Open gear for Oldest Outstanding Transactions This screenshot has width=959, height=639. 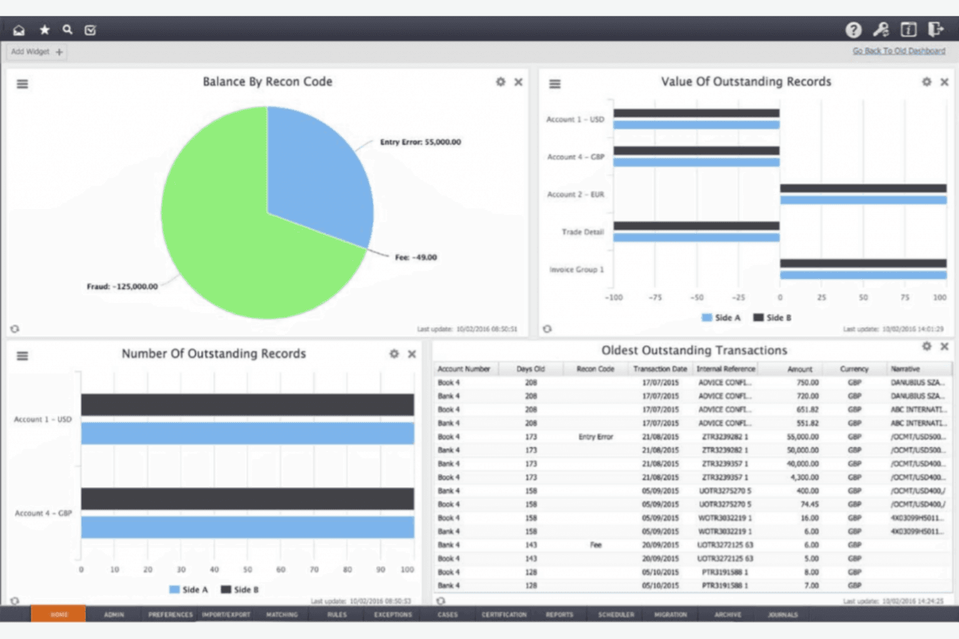click(927, 347)
